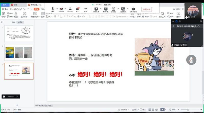Viewport: 204px width, 113px height.
Task: Open the 版式 layout dropdown
Action: coord(43,17)
